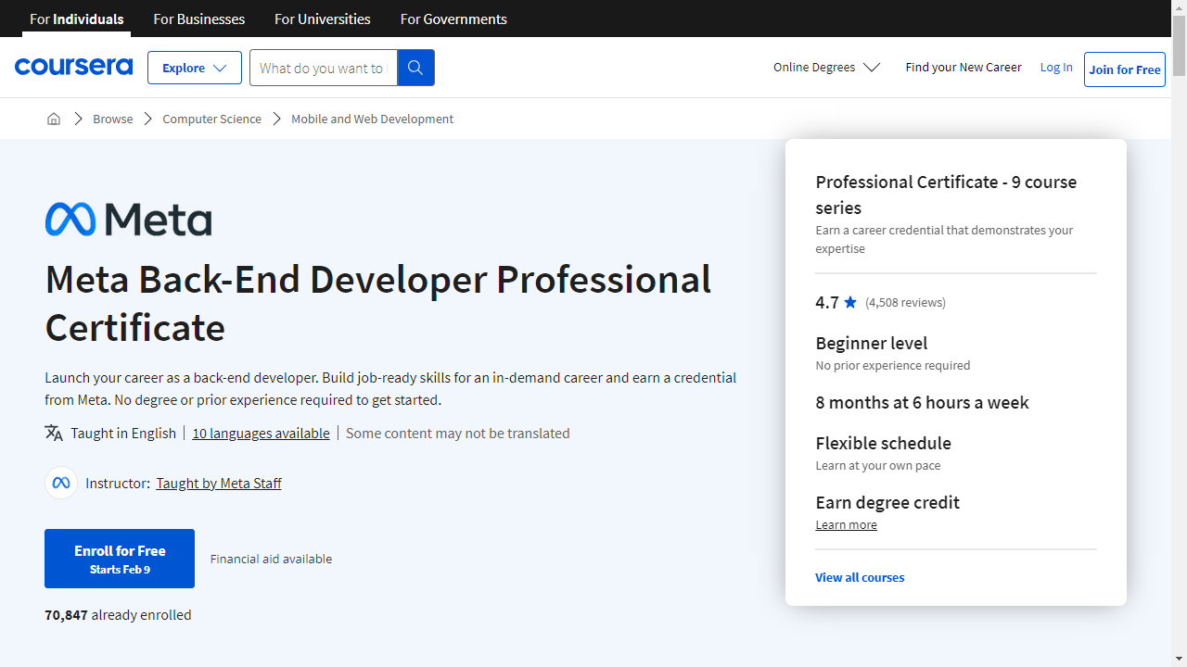
Task: Focus the What do you want search field
Action: [323, 68]
